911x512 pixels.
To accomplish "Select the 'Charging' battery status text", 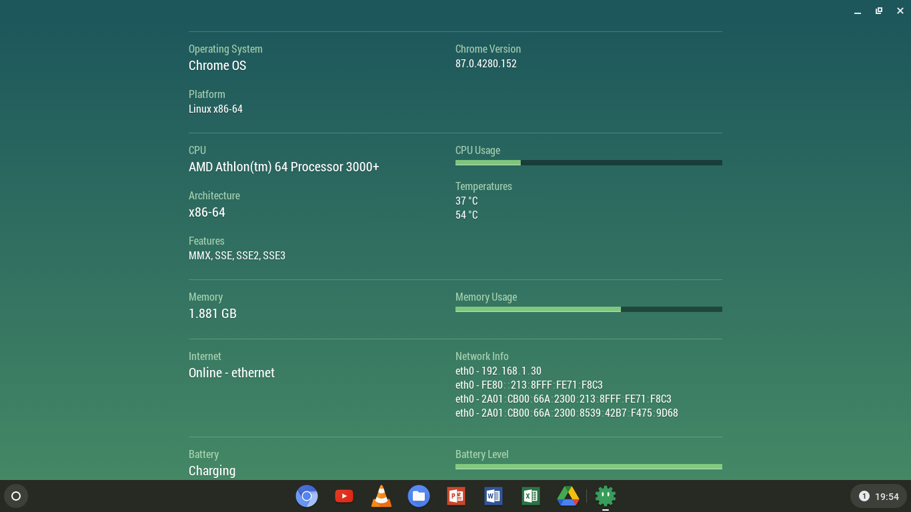I will click(212, 471).
